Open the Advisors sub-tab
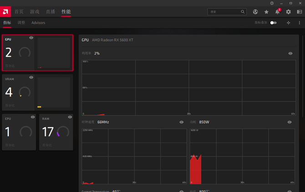 pyautogui.click(x=38, y=23)
